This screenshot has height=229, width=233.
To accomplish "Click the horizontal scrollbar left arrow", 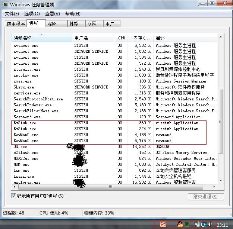I will pos(15,187).
